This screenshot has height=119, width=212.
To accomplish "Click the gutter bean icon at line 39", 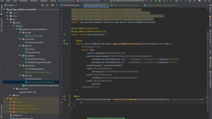I will tap(64, 96).
